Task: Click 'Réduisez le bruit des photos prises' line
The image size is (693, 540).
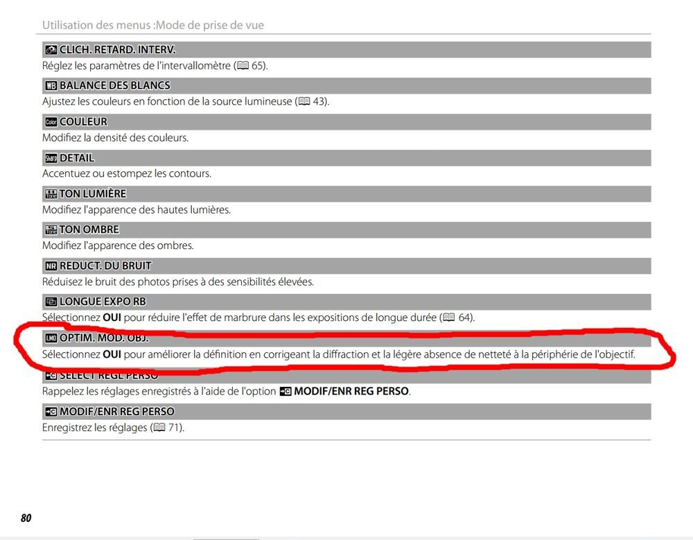Action: [x=178, y=282]
